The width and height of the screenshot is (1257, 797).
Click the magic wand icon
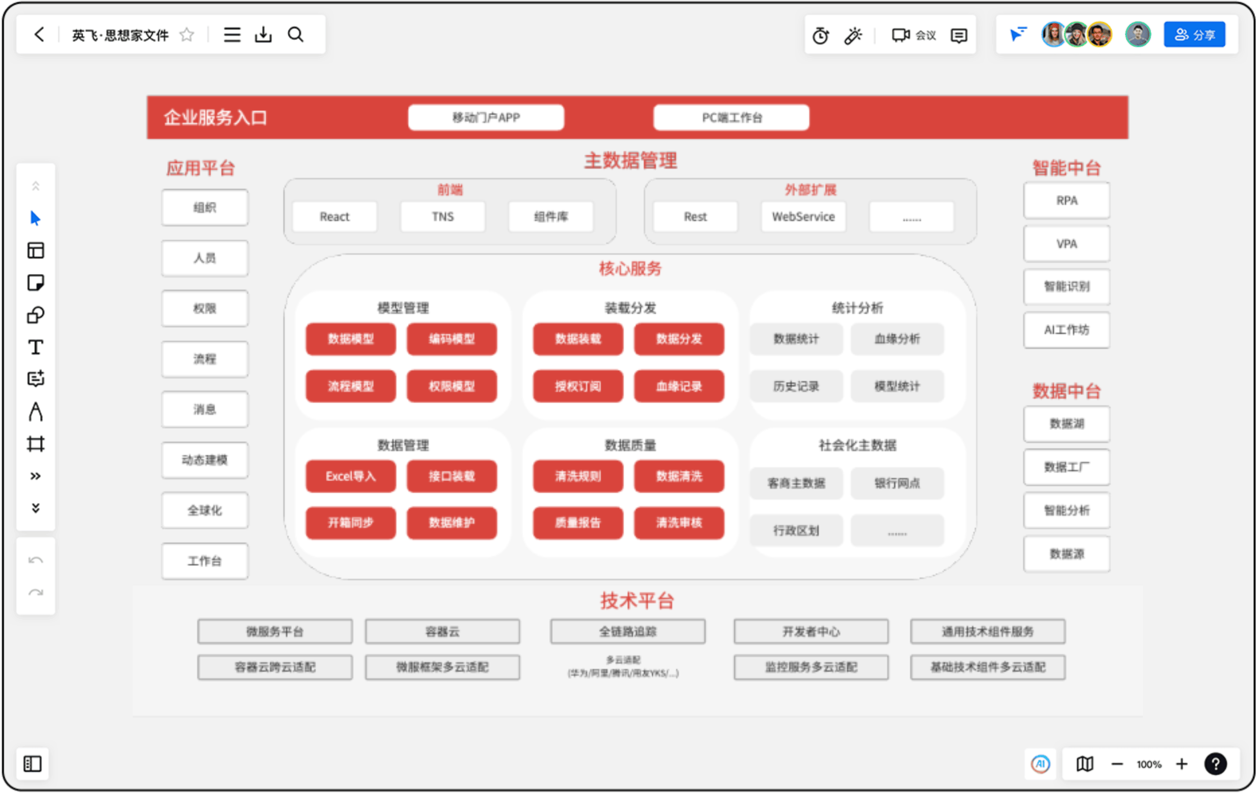coord(853,35)
